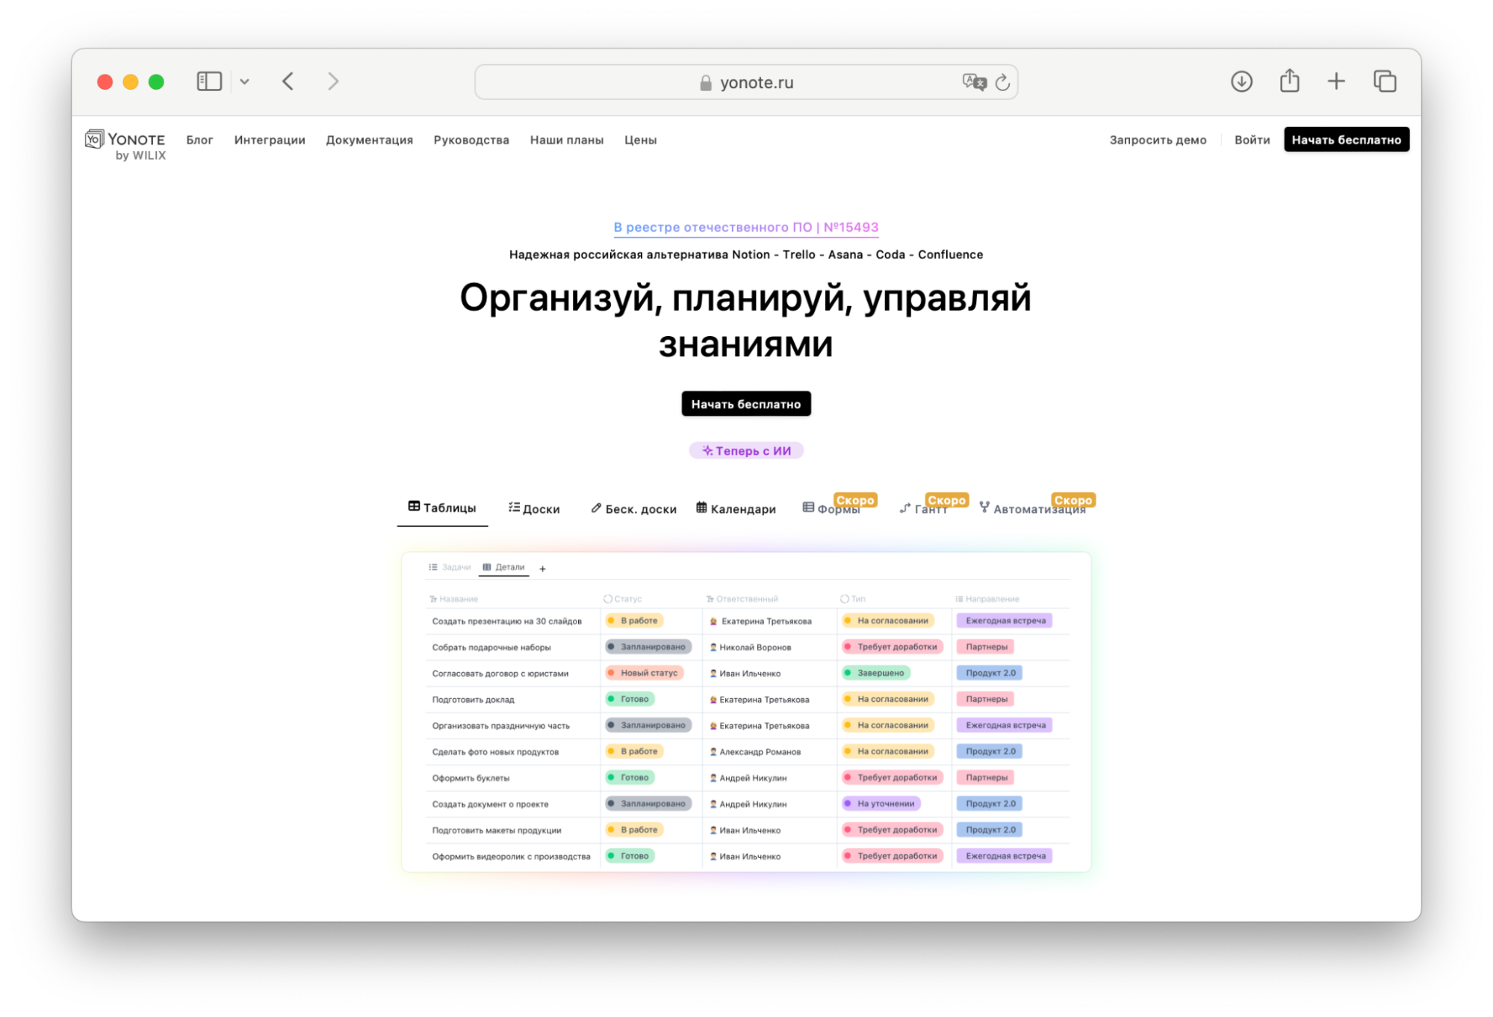Click the Направление column header
Viewport: 1493px width, 1017px height.
point(987,599)
